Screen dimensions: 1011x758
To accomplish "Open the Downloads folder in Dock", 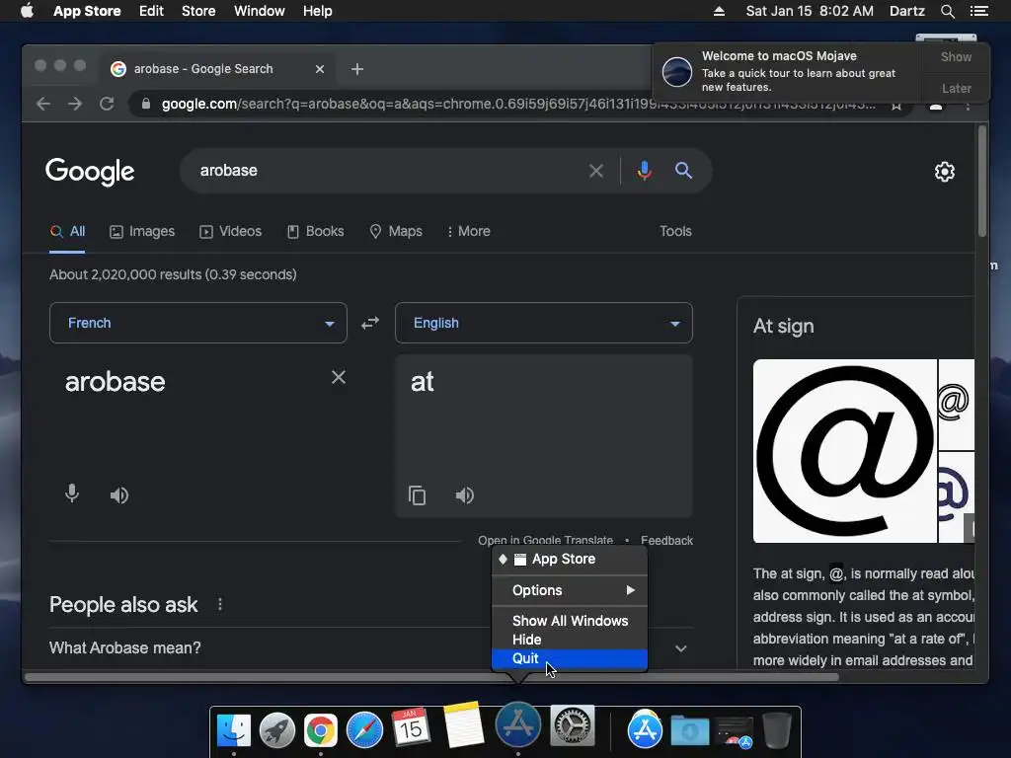I will pos(689,730).
